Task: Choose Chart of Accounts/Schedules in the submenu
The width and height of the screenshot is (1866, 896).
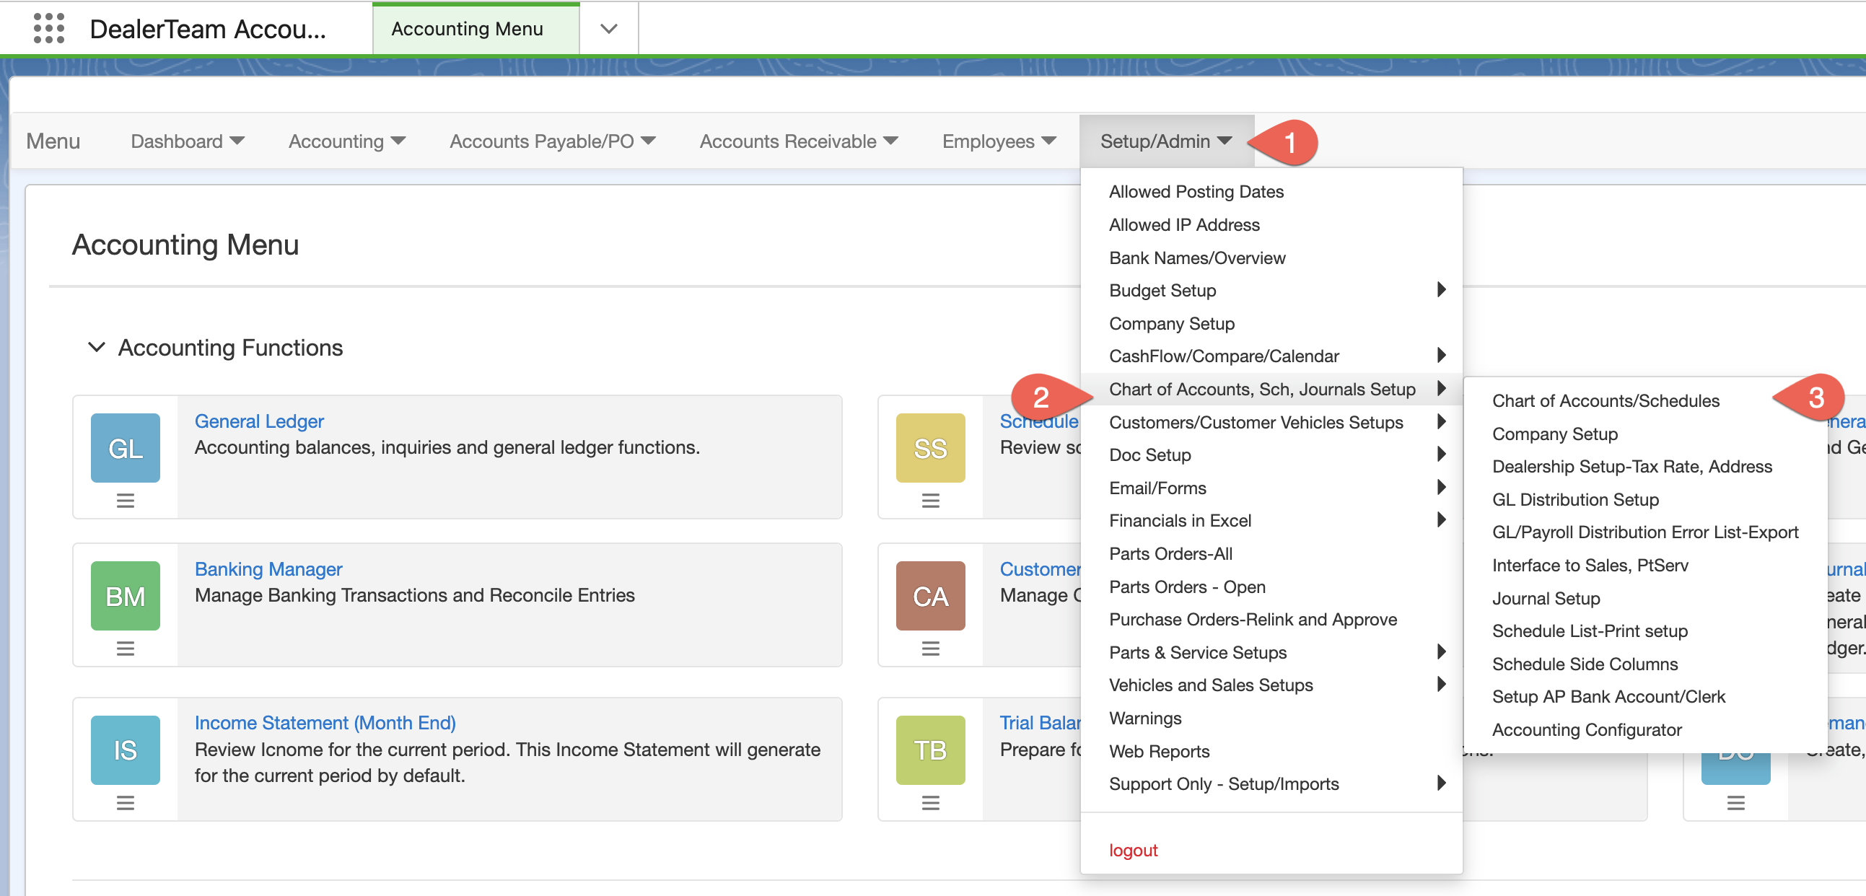Action: tap(1606, 400)
